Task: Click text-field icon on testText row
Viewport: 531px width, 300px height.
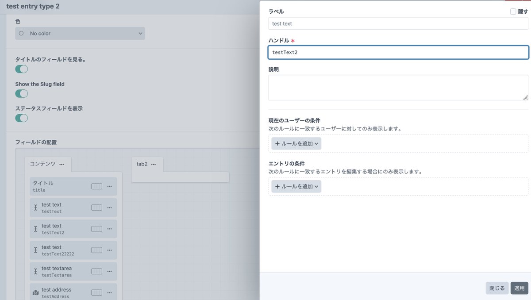Action: pyautogui.click(x=36, y=208)
